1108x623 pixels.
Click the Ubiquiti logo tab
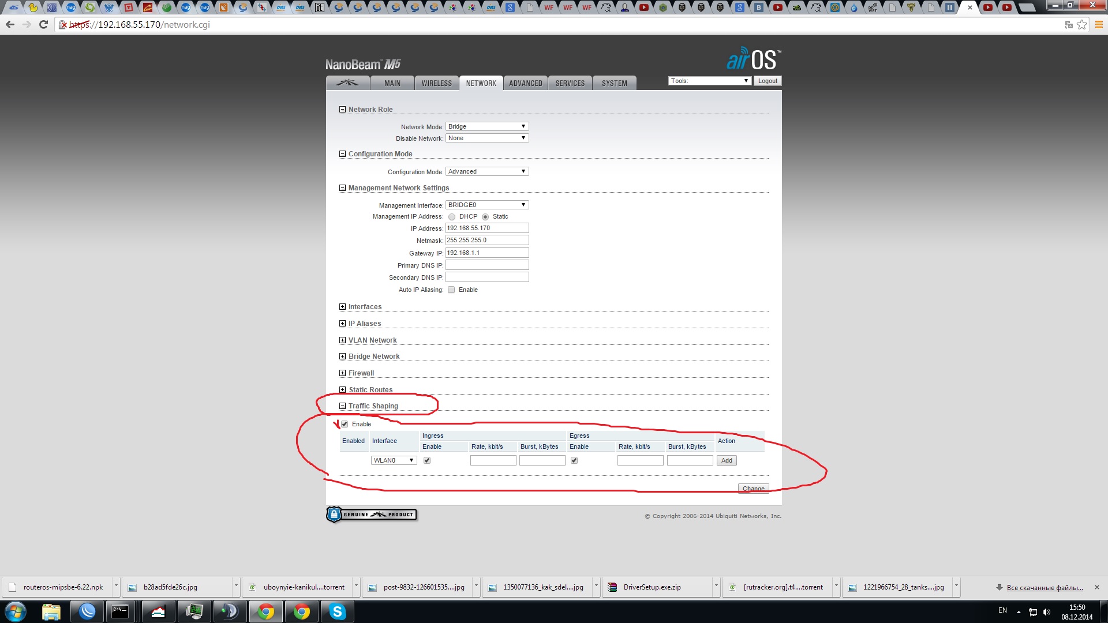point(347,83)
